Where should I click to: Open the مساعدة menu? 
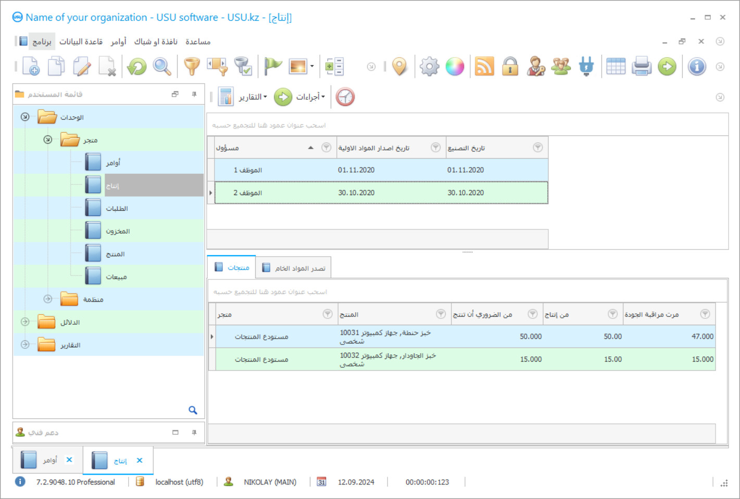click(198, 42)
